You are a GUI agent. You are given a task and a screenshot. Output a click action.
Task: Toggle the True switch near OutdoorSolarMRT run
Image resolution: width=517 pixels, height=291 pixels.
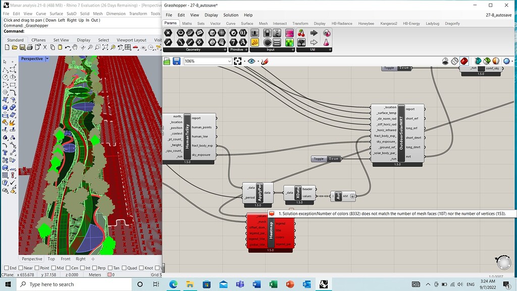(333, 159)
